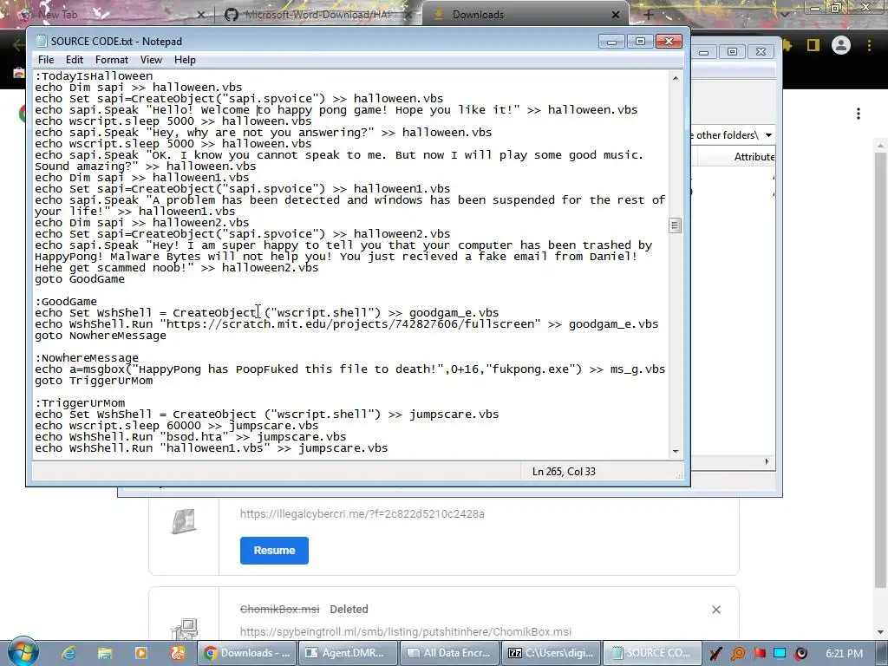Screen dimensions: 888x666
Task: Place cursor on the :TodayIsHalloween label line
Action: click(x=94, y=76)
